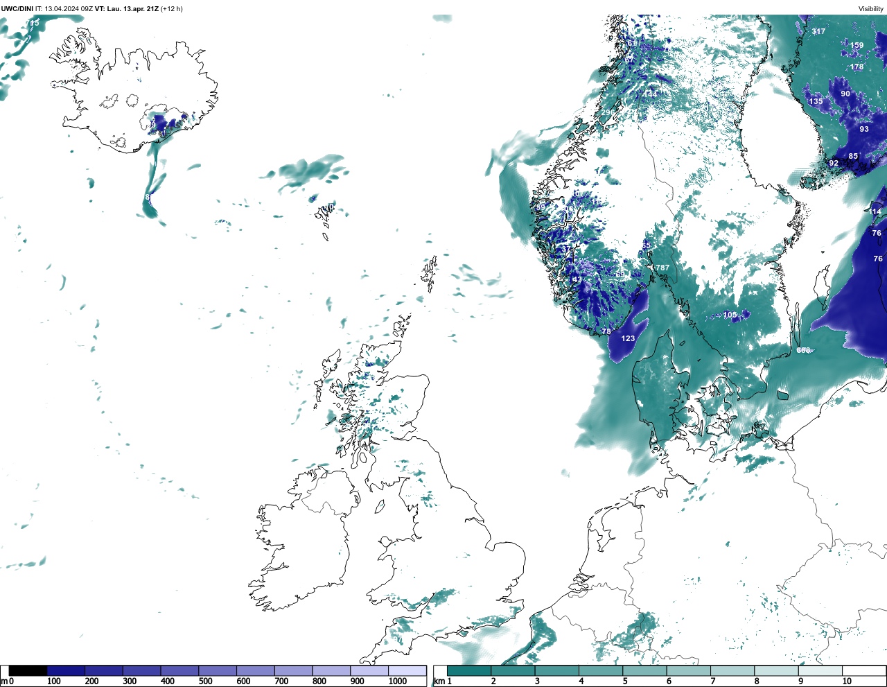Click the swatch between 4 and 5 km
Screen dimensions: 887x687
coord(601,670)
